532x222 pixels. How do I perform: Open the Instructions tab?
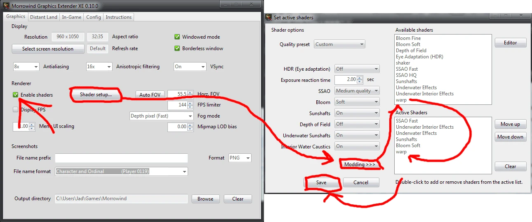click(118, 17)
